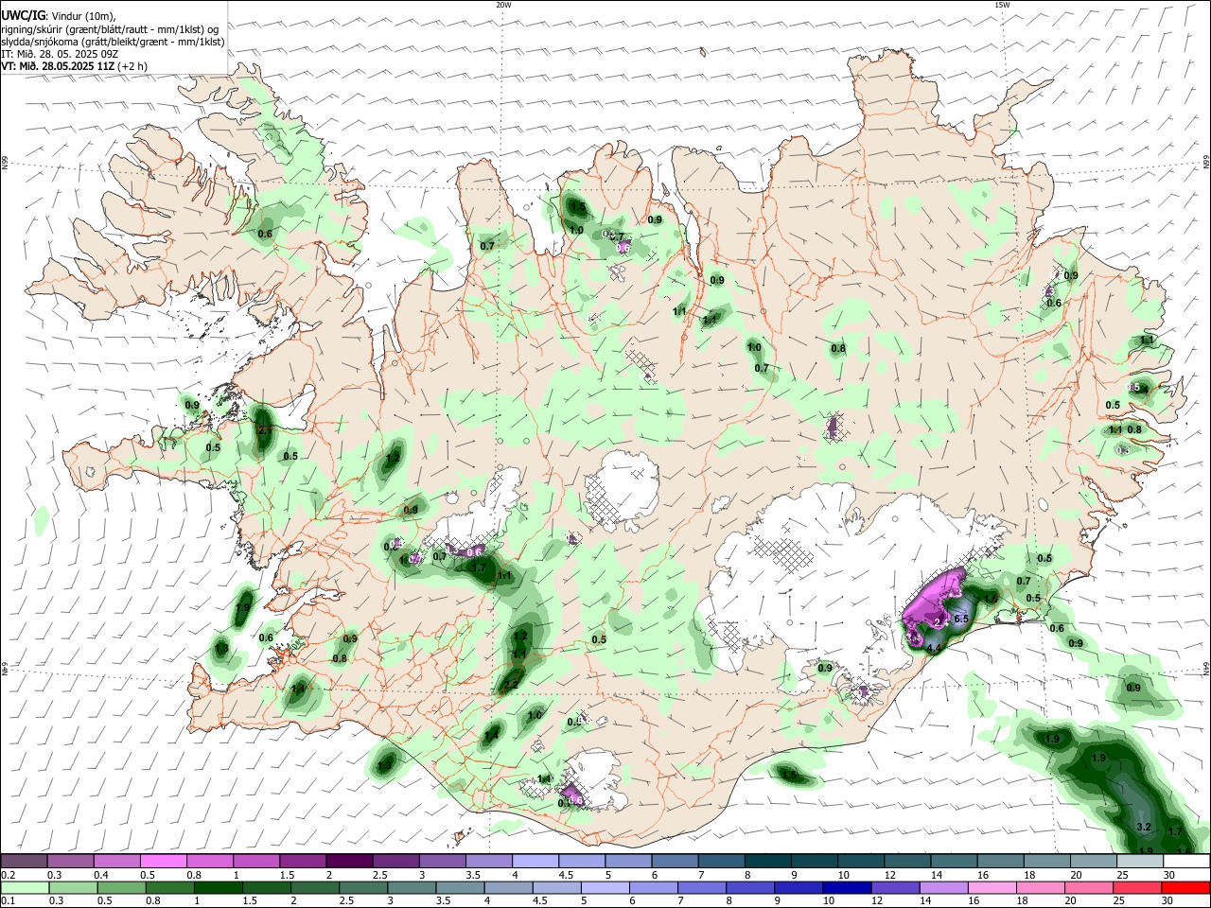This screenshot has height=908, width=1211.
Task: Click the 3.2 precipitation value offshore in the southeast
Action: point(1143,827)
